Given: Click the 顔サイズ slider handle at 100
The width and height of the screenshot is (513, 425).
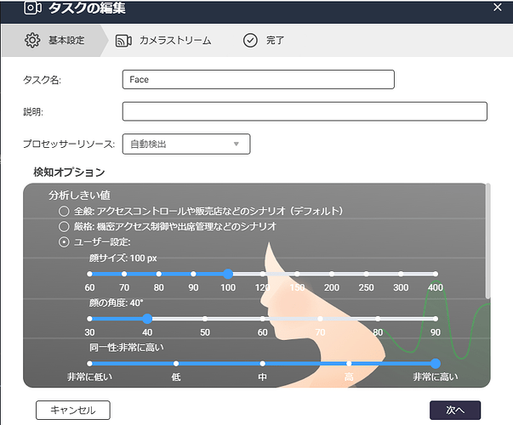Looking at the screenshot, I should pos(228,274).
